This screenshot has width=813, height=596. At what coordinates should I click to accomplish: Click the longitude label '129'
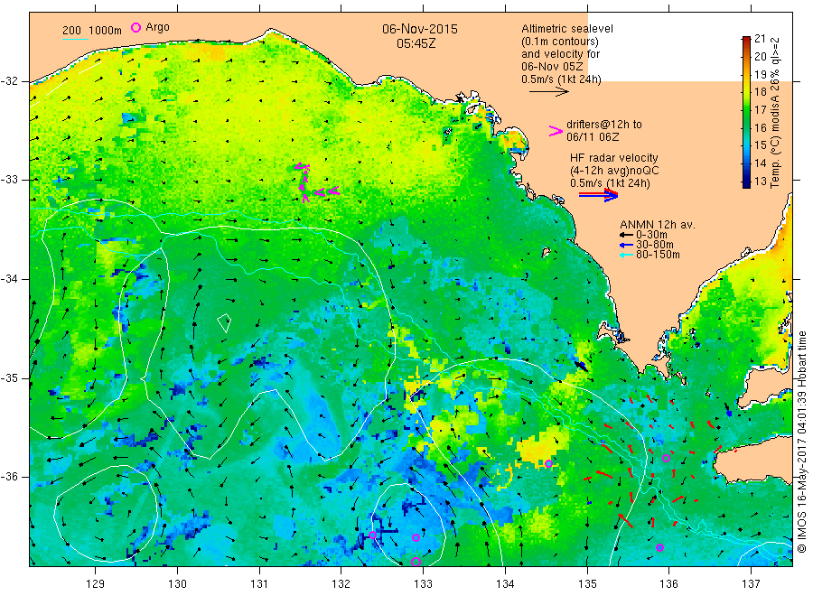pyautogui.click(x=96, y=584)
